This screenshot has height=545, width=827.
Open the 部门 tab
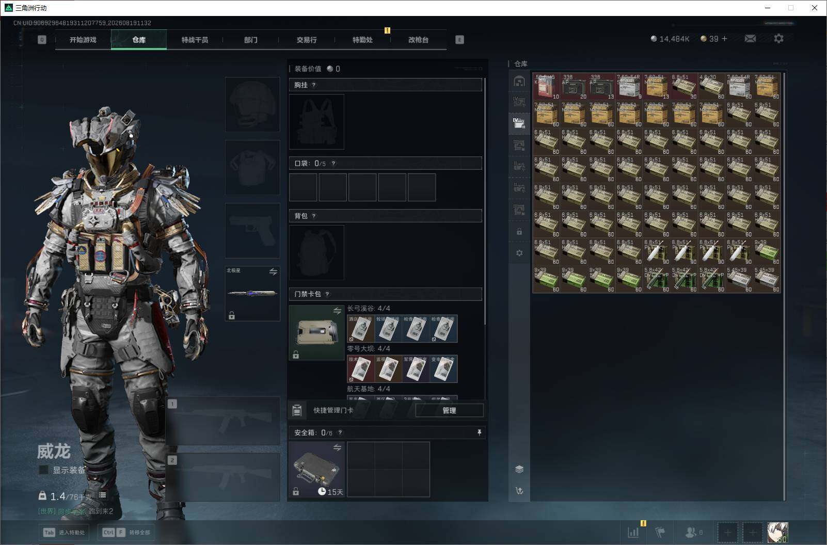(x=251, y=40)
